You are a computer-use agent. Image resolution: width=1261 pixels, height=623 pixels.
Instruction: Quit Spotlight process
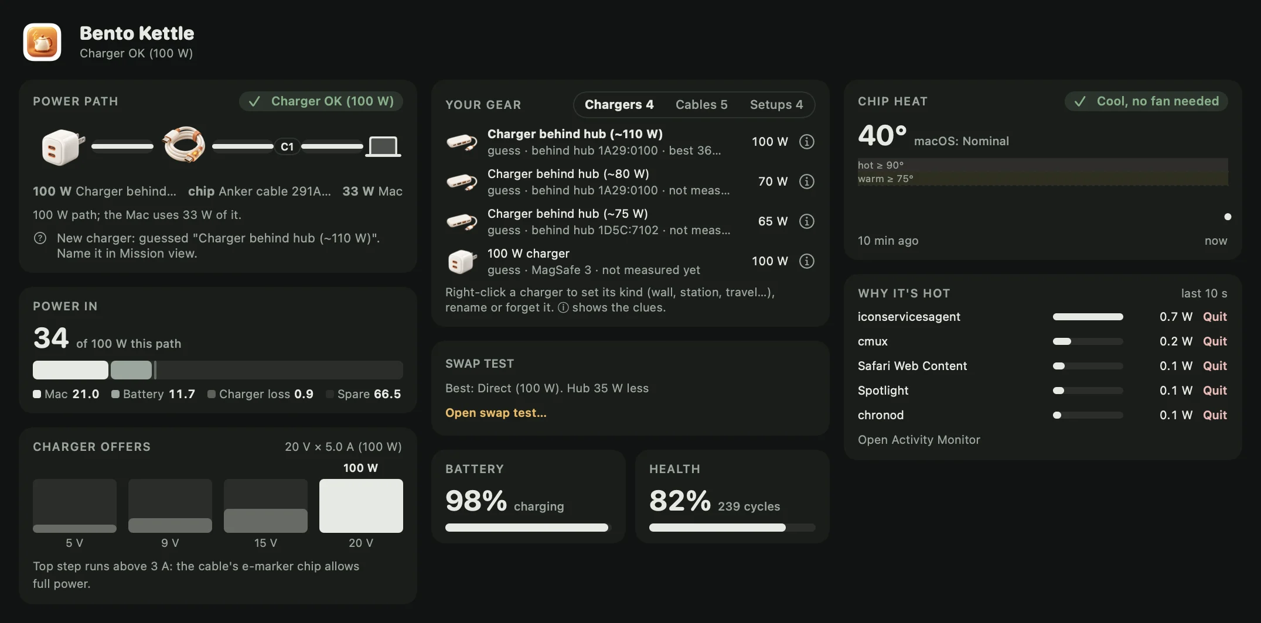coord(1215,391)
